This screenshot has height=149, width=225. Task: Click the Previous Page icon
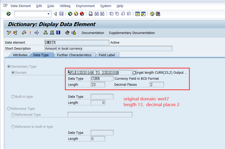pos(117,14)
